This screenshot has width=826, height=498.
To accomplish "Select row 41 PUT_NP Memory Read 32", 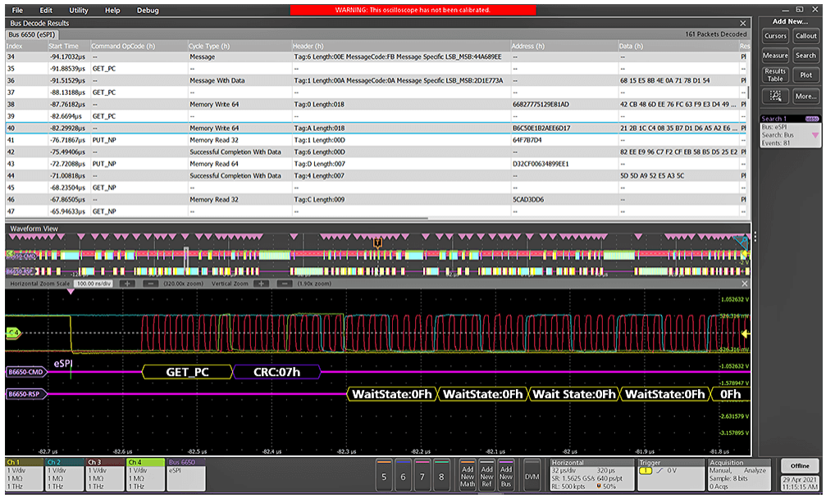I will point(376,140).
